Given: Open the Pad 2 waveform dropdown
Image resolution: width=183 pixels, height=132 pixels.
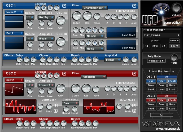Looking at the screenshot, I should 14,33.
